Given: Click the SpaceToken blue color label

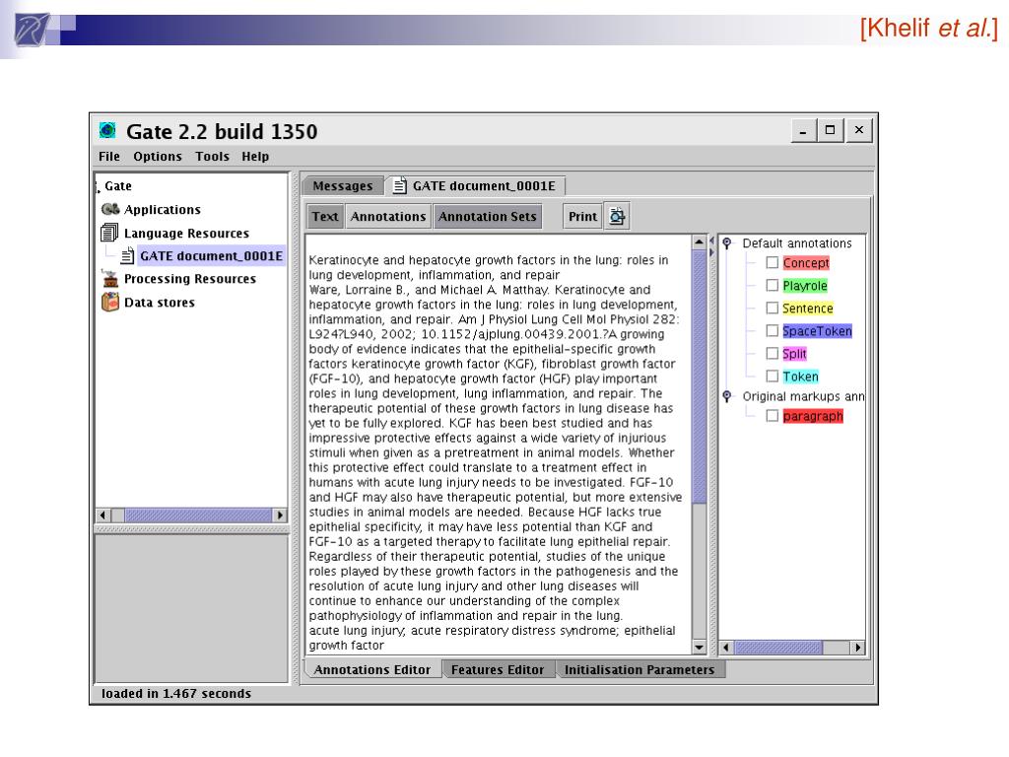Looking at the screenshot, I should point(817,331).
